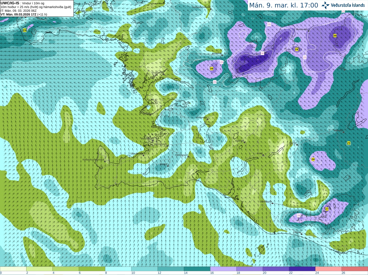The image size is (368, 275).
Task: Pick the 24–26 pink legend swatch
Action: [329, 269]
